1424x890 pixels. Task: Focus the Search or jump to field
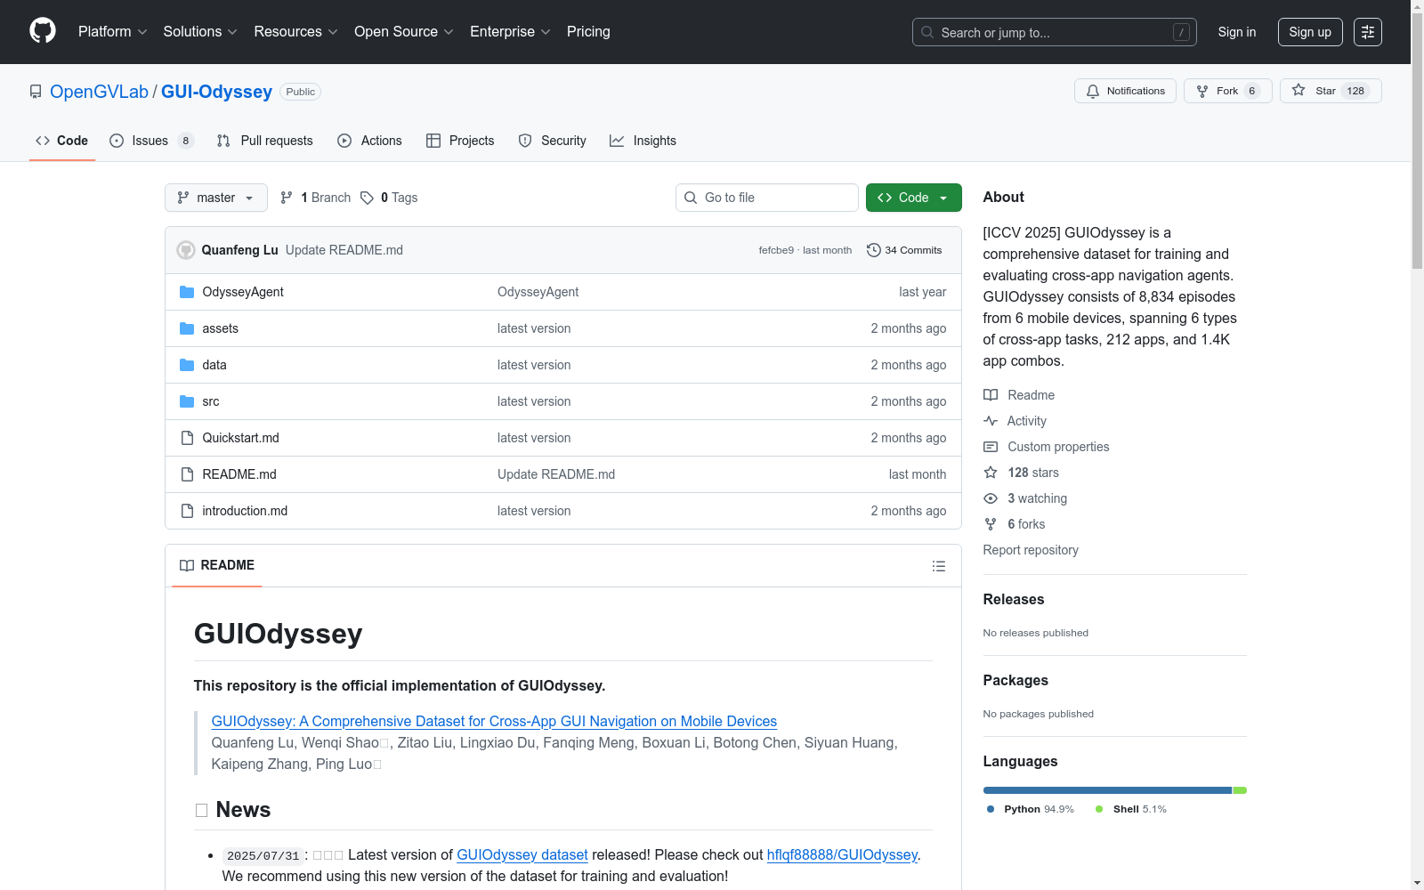1055,32
